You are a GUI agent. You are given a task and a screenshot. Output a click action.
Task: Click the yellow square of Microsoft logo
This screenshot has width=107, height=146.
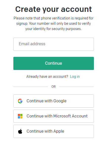click(21, 117)
